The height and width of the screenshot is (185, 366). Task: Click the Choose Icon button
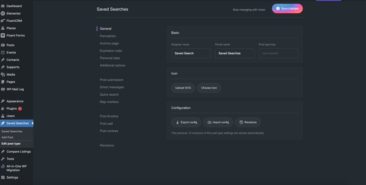click(x=209, y=88)
